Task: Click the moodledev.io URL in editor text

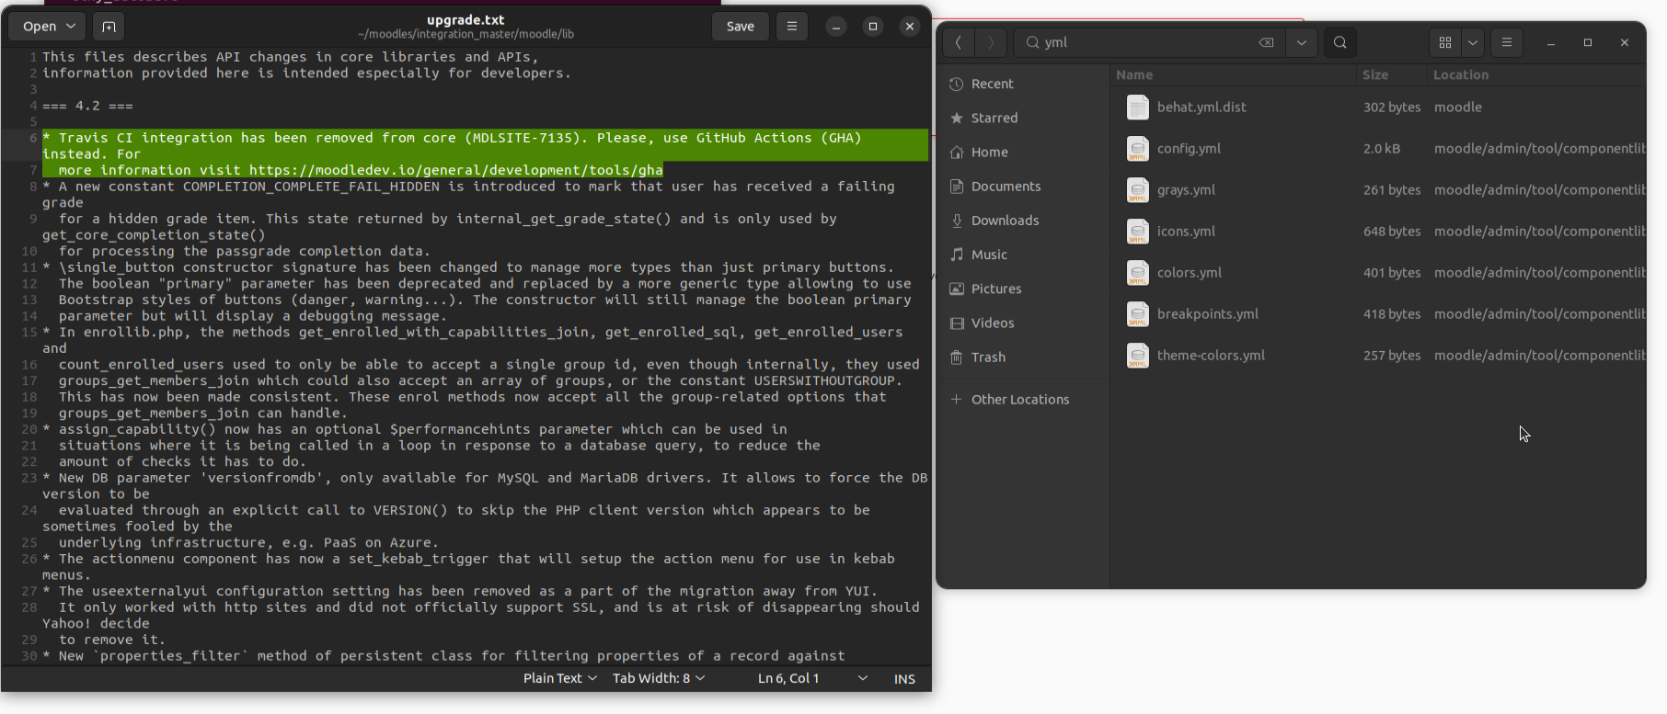Action: [455, 170]
